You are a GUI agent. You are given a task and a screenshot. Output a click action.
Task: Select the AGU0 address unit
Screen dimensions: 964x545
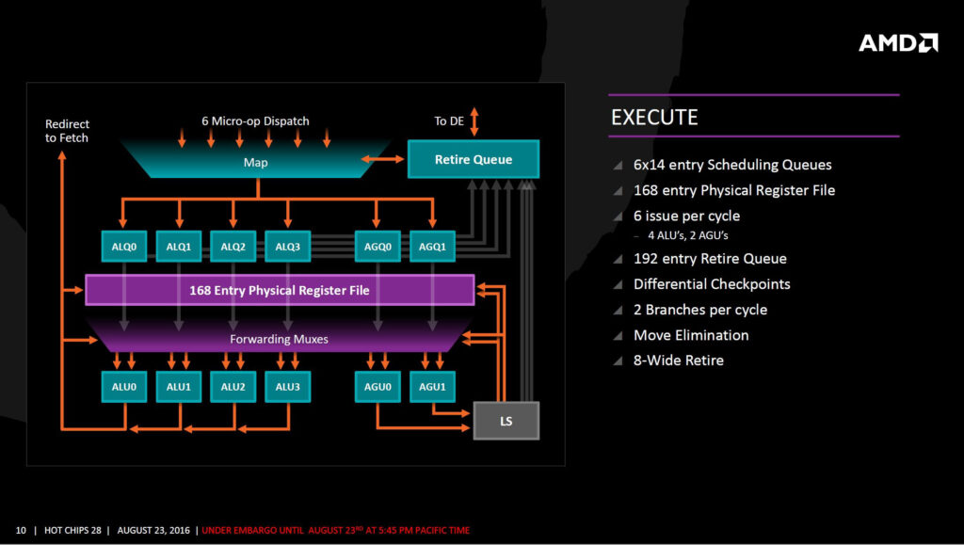click(378, 387)
